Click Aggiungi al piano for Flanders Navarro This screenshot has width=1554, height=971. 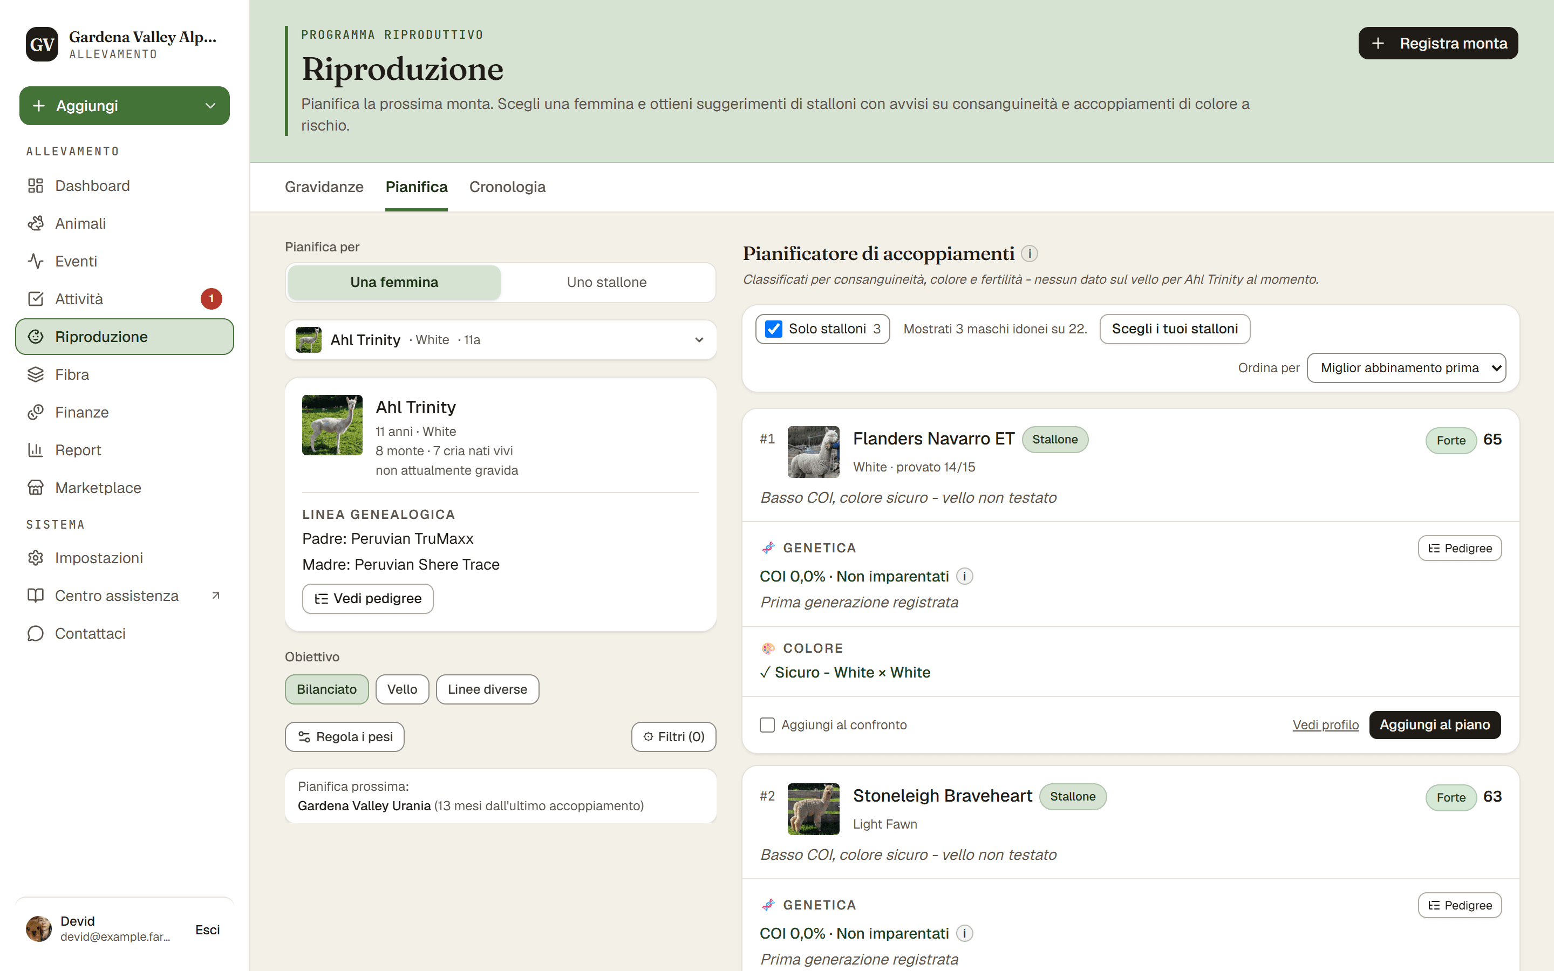point(1435,725)
